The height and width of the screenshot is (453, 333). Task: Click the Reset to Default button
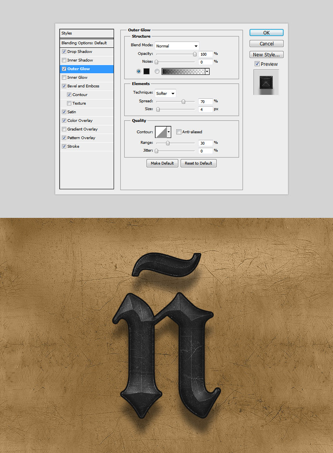click(198, 163)
